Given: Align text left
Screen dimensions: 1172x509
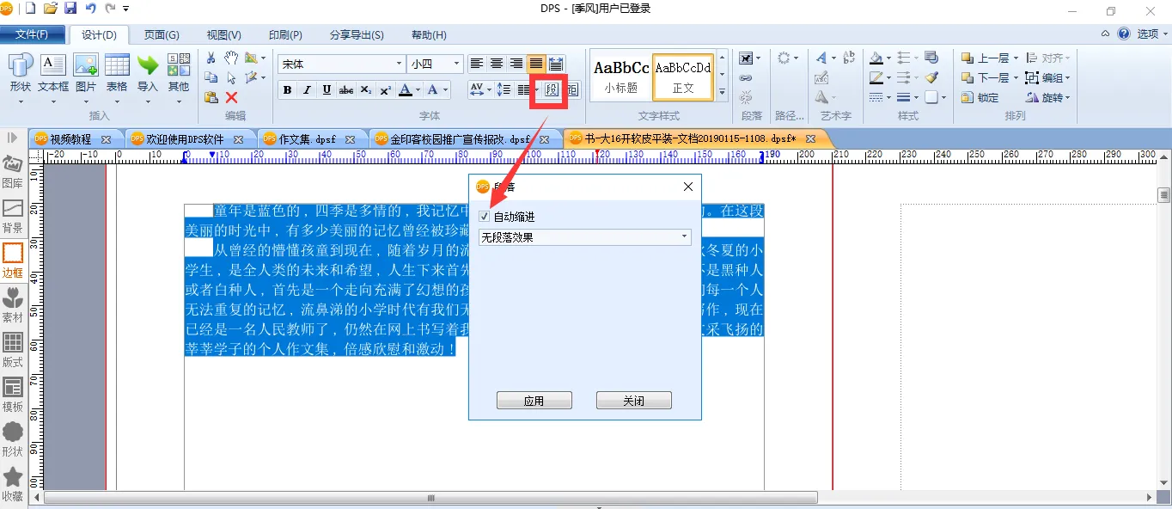Looking at the screenshot, I should 477,64.
